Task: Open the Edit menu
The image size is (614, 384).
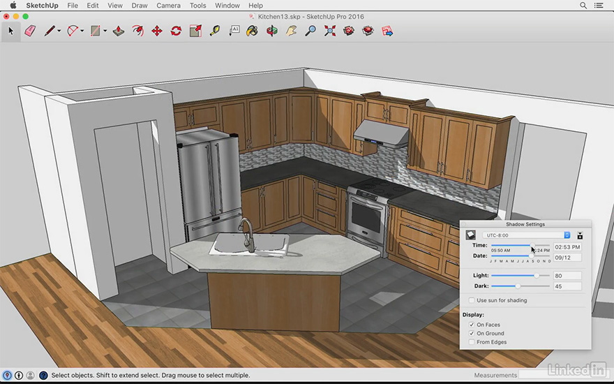Action: (x=93, y=6)
